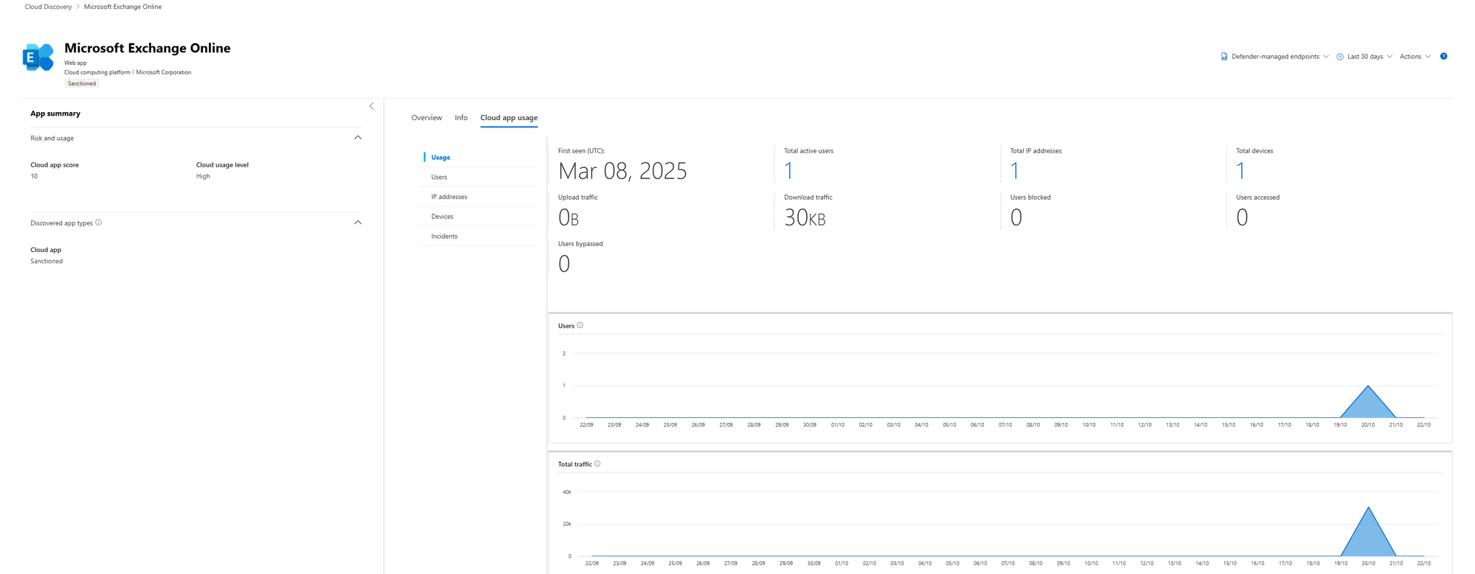Click the info icon next to Users chart

click(580, 326)
